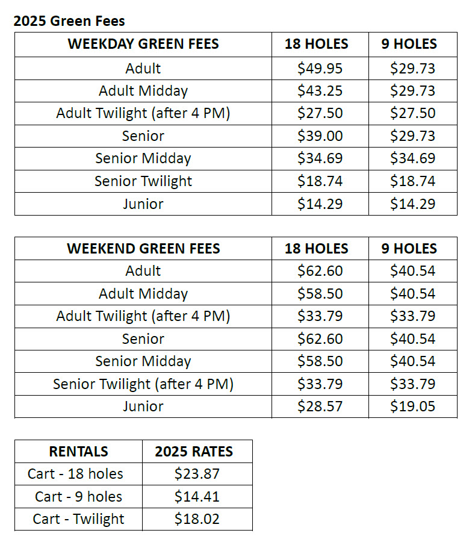Select the Weekday Green Fees table header

coord(143,44)
